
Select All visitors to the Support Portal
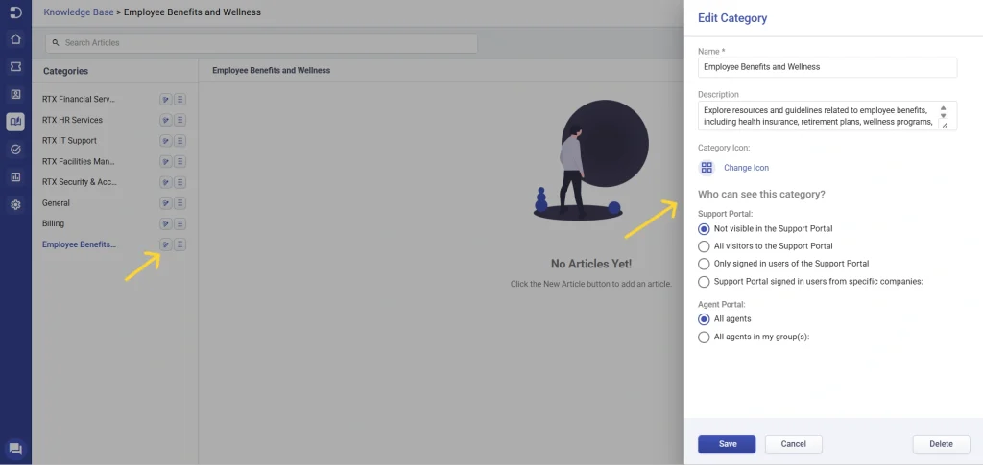[x=704, y=246]
